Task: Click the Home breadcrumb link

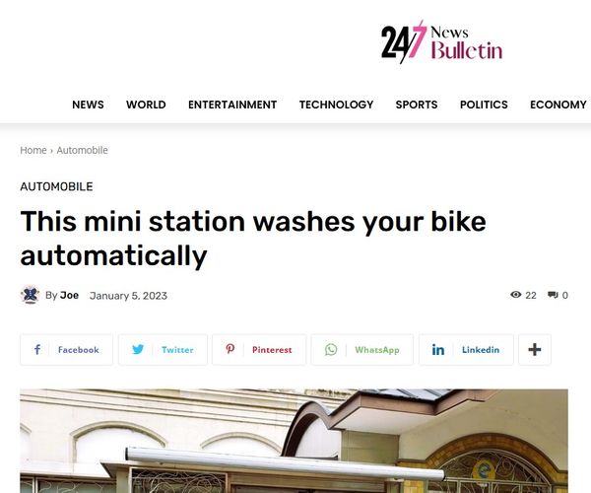Action: [33, 150]
